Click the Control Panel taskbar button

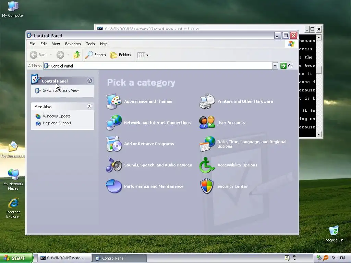coord(120,258)
